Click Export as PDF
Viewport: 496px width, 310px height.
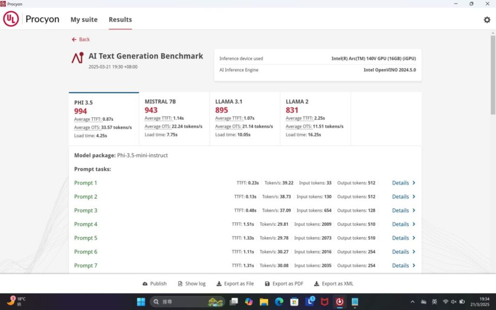[284, 284]
